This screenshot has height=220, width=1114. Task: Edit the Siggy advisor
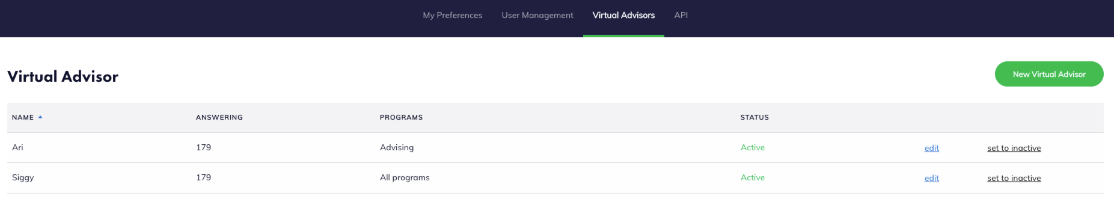click(932, 178)
